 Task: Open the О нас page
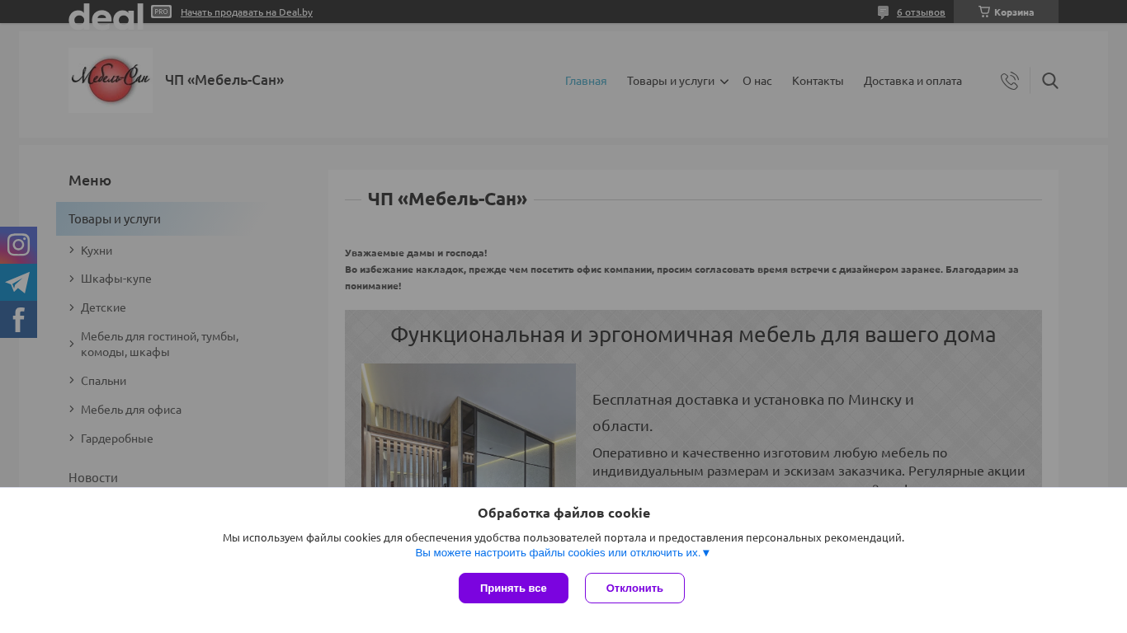(x=757, y=81)
